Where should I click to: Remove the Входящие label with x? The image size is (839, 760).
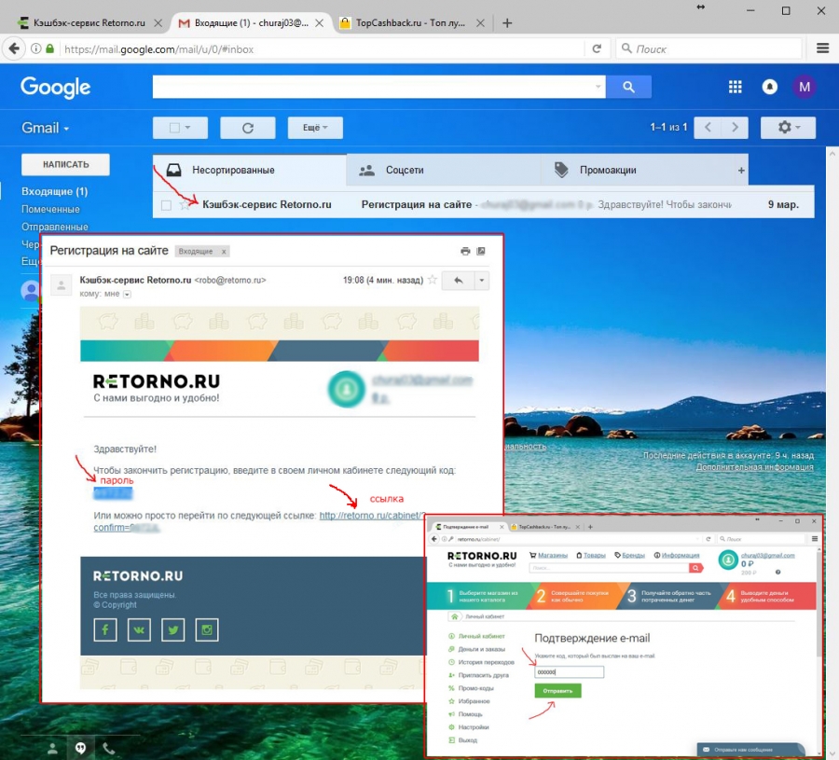pyautogui.click(x=224, y=252)
